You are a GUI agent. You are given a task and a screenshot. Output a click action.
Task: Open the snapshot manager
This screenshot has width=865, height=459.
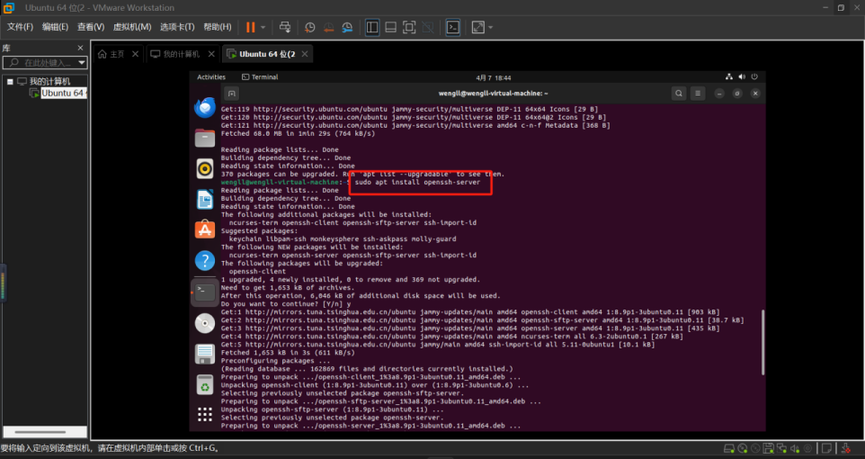pyautogui.click(x=348, y=27)
